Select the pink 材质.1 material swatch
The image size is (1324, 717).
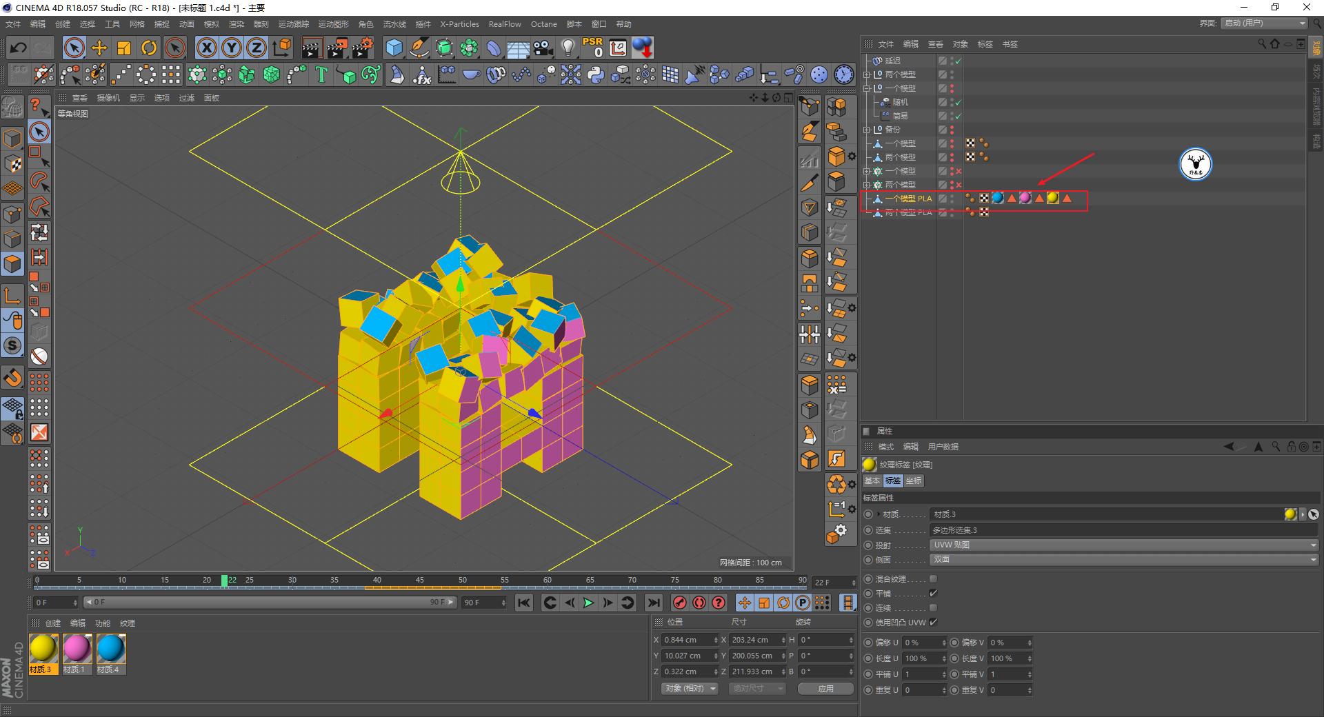76,649
